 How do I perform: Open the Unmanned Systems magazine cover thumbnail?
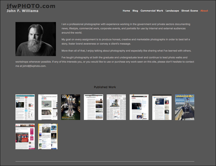[x=185, y=107]
